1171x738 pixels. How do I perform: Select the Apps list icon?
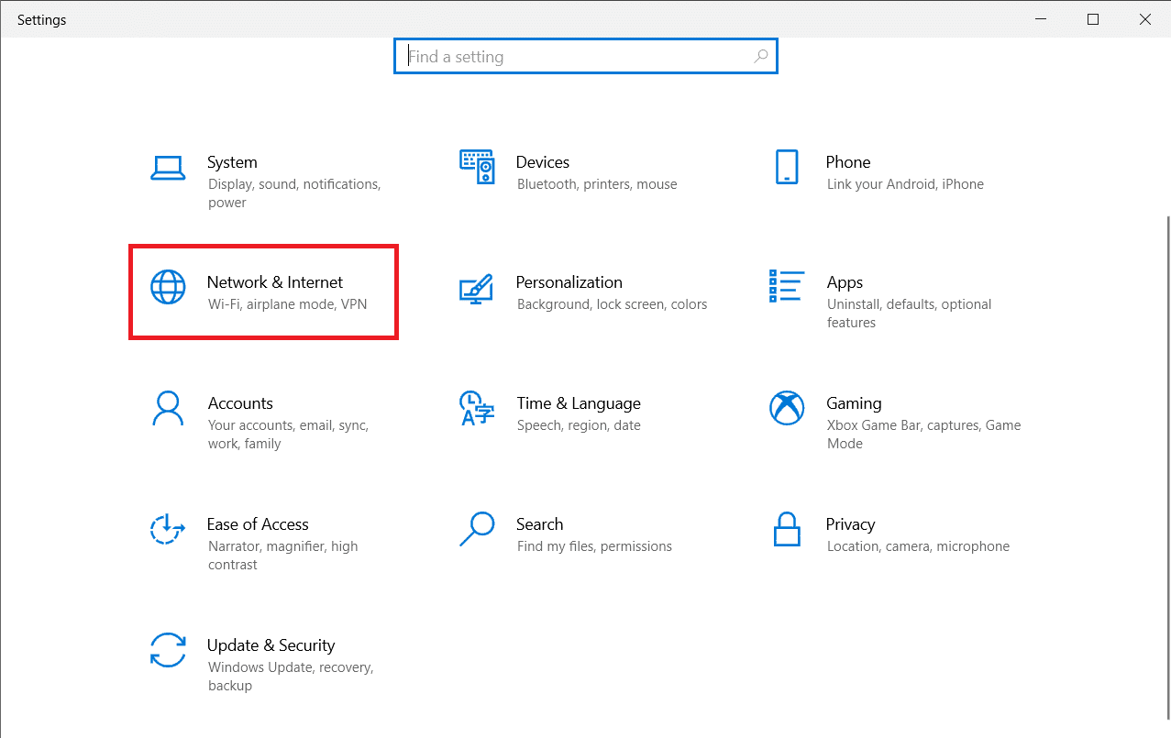(787, 288)
